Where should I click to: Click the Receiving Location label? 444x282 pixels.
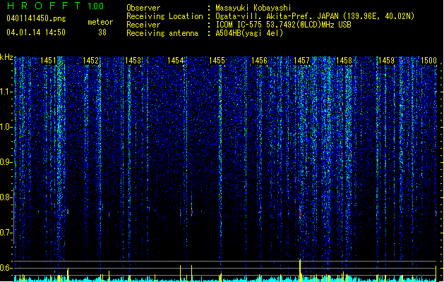coord(164,16)
